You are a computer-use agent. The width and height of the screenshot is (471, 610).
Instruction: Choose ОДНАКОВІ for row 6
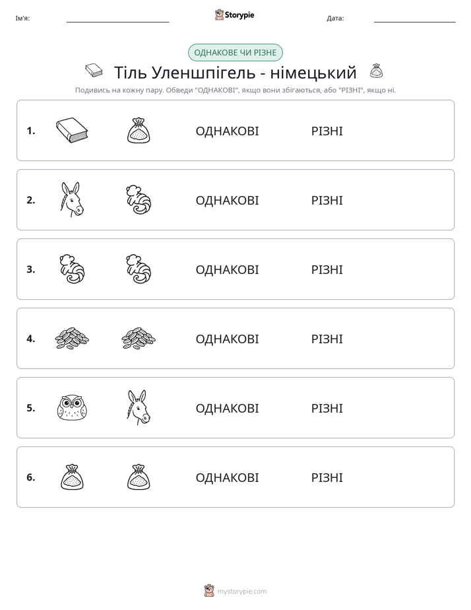pyautogui.click(x=227, y=478)
